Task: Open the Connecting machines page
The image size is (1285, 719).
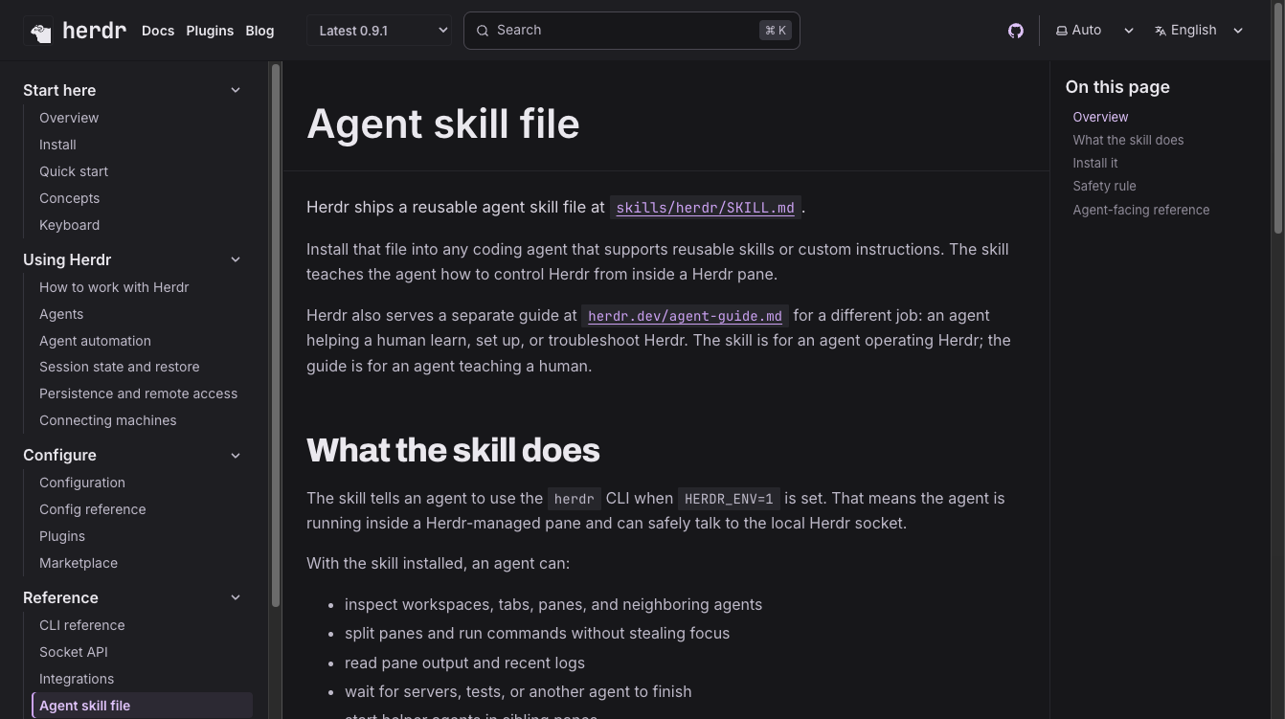Action: 107,420
